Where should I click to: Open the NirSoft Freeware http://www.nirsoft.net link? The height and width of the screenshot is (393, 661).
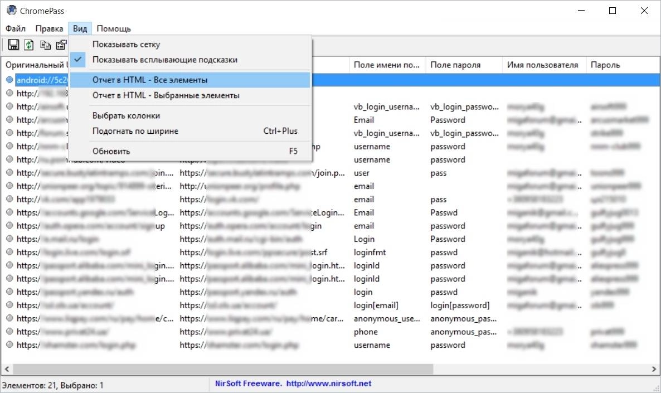click(293, 384)
